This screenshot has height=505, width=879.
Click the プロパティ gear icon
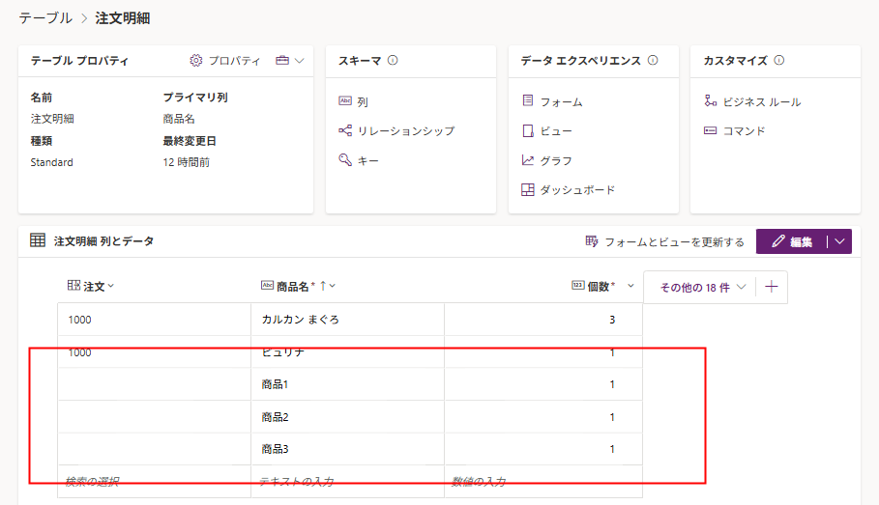pos(196,61)
